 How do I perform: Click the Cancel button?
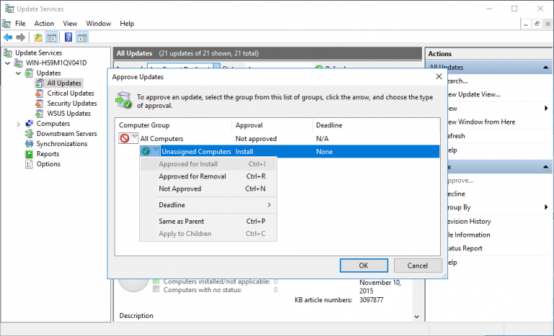418,265
